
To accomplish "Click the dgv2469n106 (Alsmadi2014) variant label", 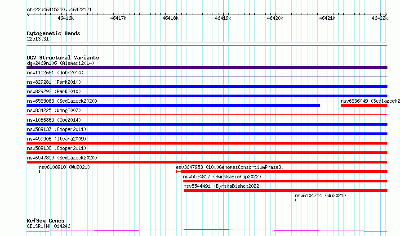I will [61, 63].
